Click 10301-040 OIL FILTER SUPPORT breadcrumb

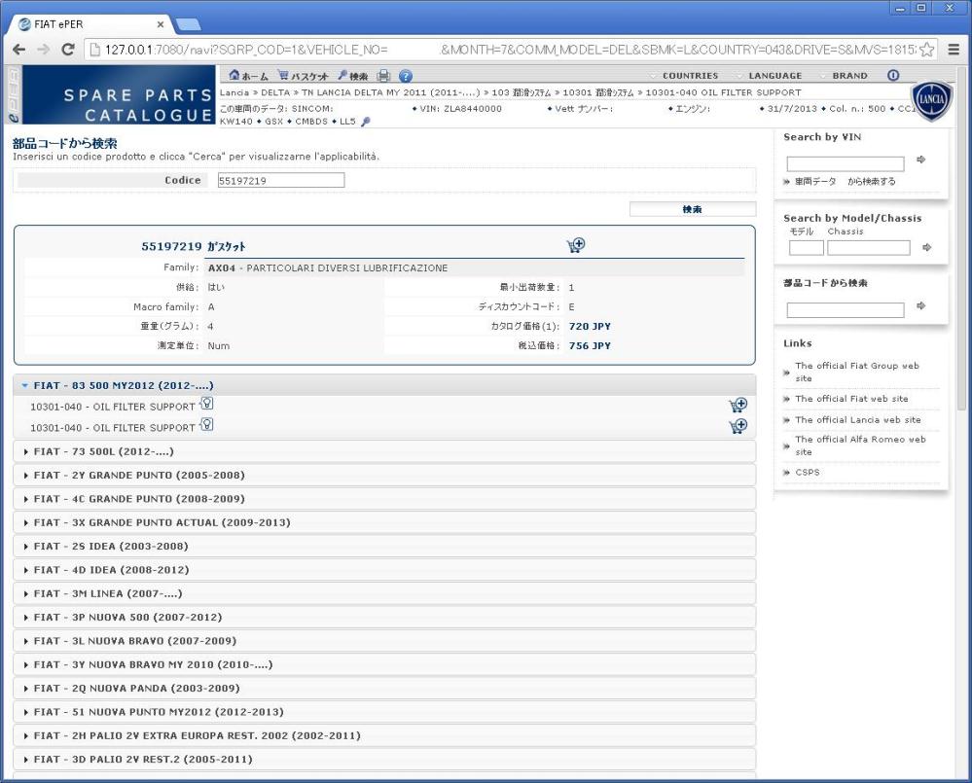coord(724,92)
